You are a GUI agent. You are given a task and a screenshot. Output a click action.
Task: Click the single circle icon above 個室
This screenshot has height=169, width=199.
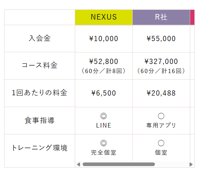pyautogui.click(x=161, y=143)
